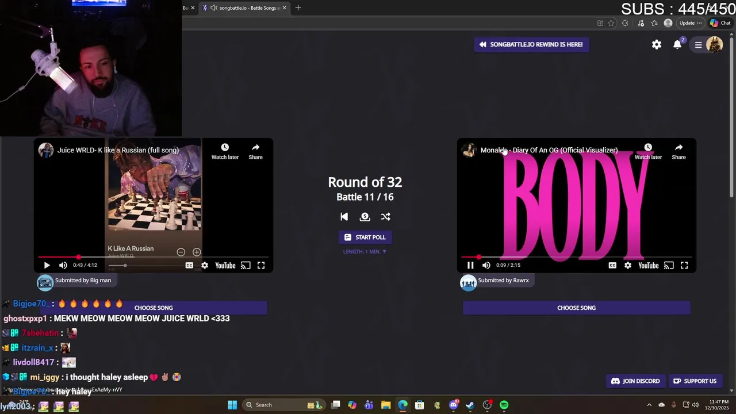Share the Monaleo video
The image size is (736, 414).
click(x=678, y=152)
